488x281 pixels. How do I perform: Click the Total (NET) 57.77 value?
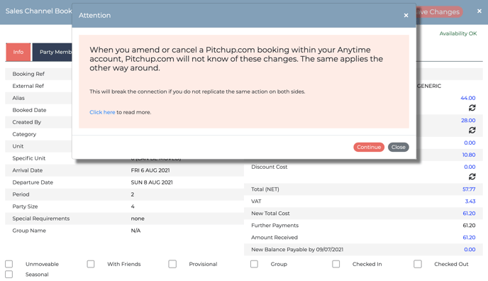(469, 189)
